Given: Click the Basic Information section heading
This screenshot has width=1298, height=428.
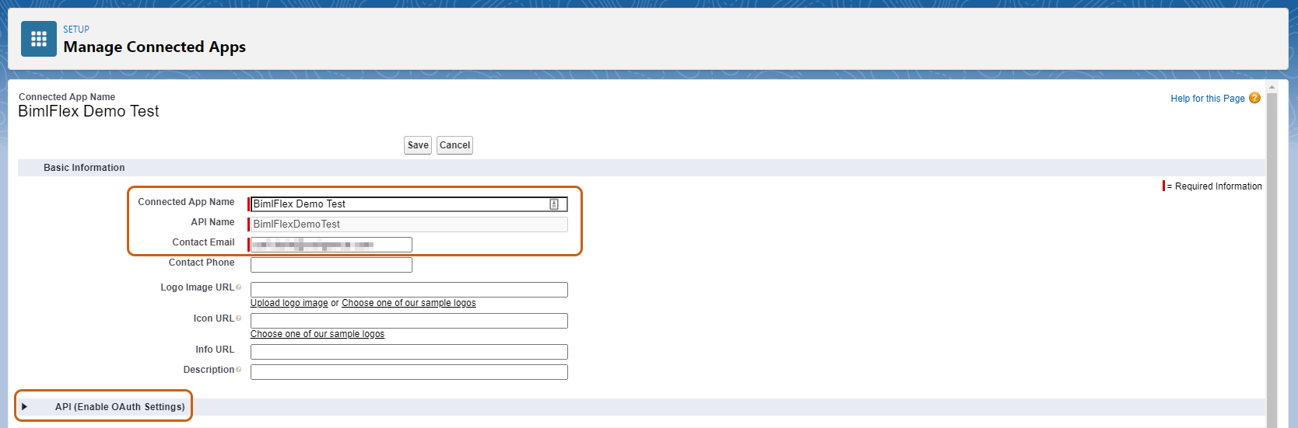Looking at the screenshot, I should tap(84, 168).
